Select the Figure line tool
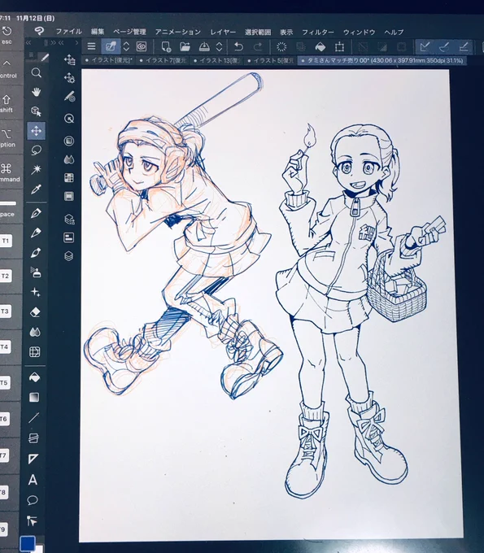Screen dimensions: 484x553 point(34,418)
